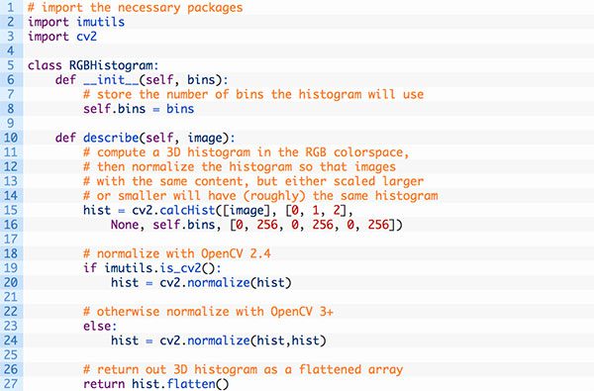Click the None keyword on line 16
The height and width of the screenshot is (391, 594).
tap(125, 225)
